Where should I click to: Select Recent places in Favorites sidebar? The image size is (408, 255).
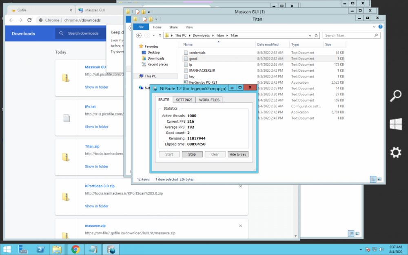(157, 64)
